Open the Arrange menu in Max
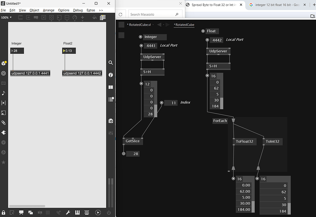The width and height of the screenshot is (316, 217). coord(49,10)
